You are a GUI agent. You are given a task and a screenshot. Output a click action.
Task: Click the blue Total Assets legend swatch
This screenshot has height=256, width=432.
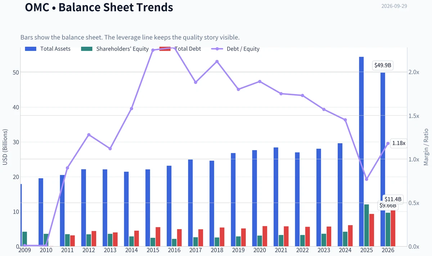point(31,49)
